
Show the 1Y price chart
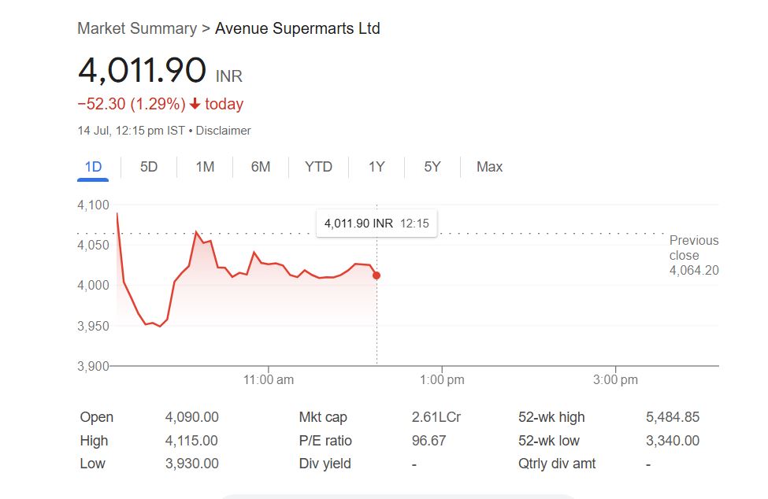click(377, 167)
